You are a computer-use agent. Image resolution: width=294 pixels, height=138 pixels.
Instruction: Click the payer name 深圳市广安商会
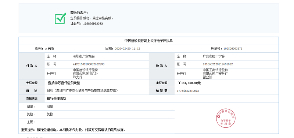[84, 56]
